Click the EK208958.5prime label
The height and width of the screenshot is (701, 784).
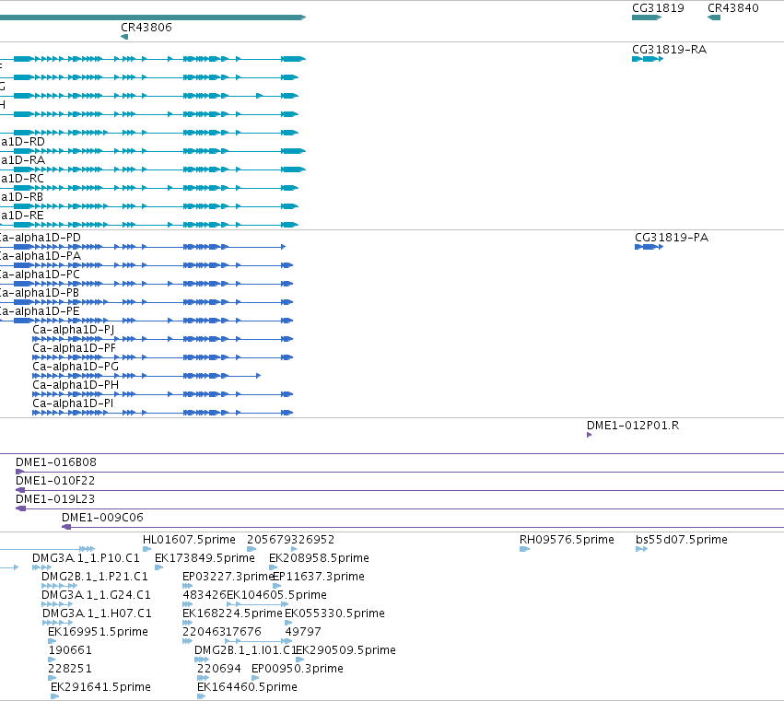[x=319, y=558]
